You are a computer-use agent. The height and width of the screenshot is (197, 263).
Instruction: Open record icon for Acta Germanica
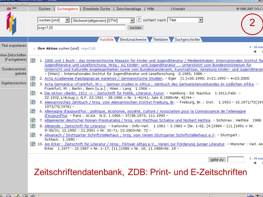coord(33,84)
